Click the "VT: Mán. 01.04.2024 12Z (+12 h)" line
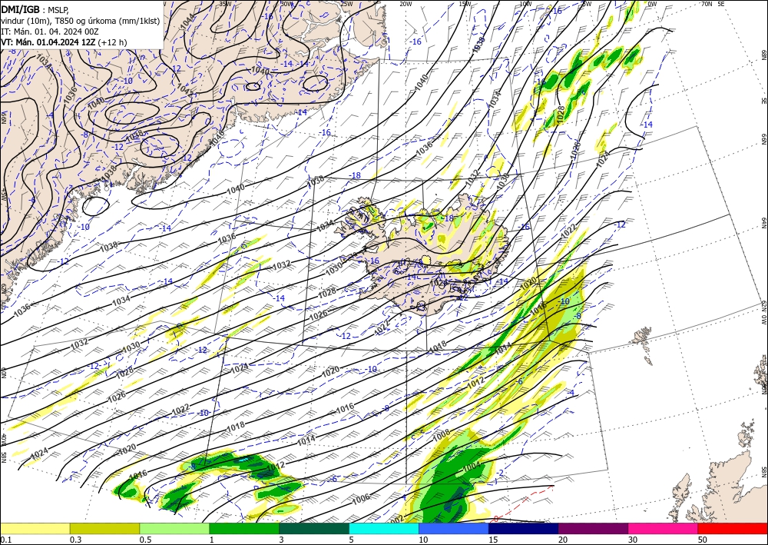The width and height of the screenshot is (768, 545). pos(64,42)
